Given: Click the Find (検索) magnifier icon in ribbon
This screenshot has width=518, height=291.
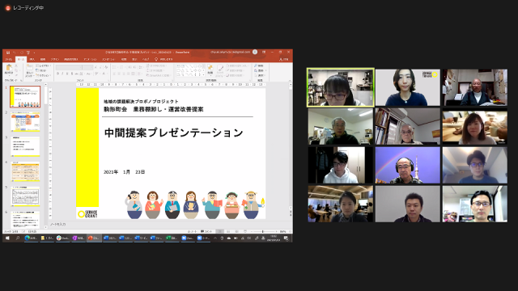Looking at the screenshot, I should tap(256, 65).
